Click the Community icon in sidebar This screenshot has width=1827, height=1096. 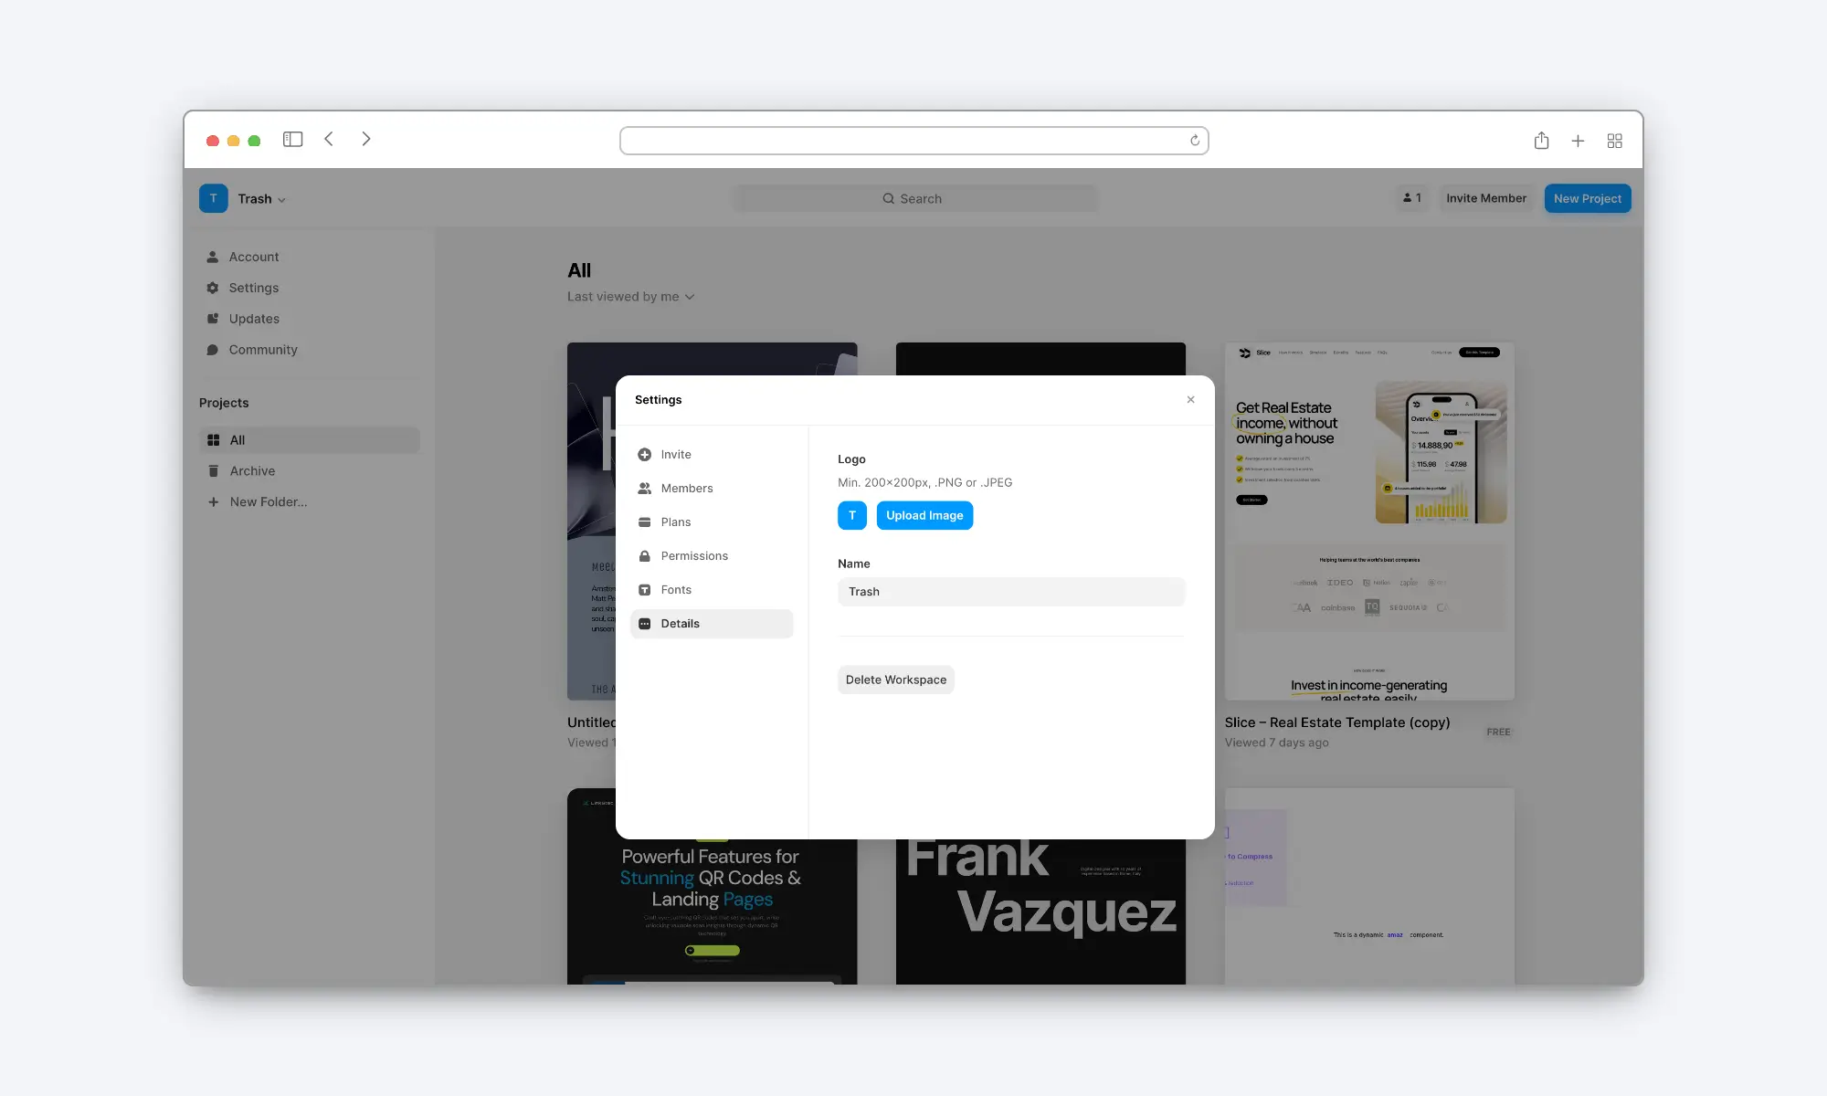coord(213,350)
